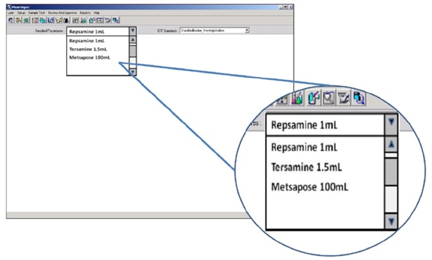The image size is (432, 260).
Task: Expand the IDT Standards combo box
Action: point(247,30)
